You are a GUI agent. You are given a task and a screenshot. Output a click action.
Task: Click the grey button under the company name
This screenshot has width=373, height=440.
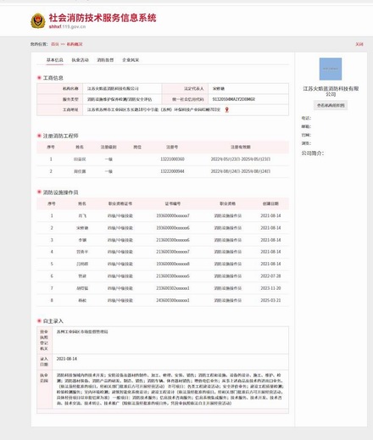tap(331, 105)
